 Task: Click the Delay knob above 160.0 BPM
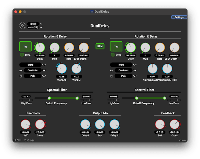coord(131,48)
